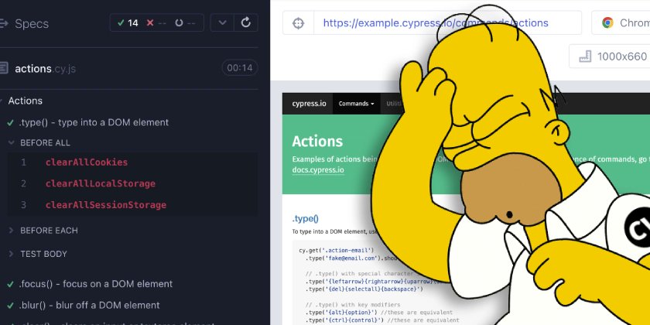
Task: Click the failed tests X counter
Action: 156,22
